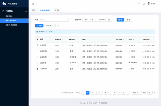Switch to the 页签1 tab
The image size is (161, 106).
click(34, 10)
